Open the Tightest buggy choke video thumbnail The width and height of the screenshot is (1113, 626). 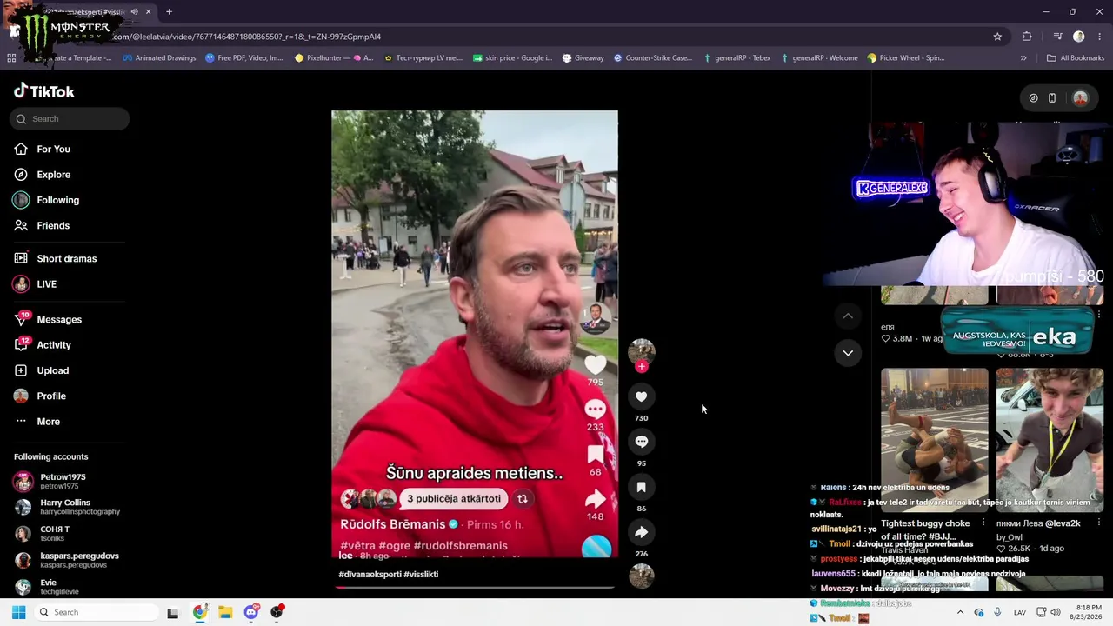[x=935, y=441]
